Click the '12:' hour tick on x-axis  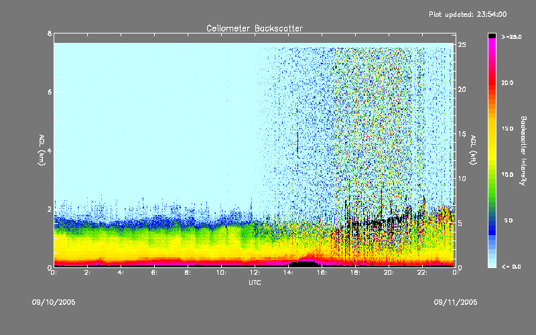point(255,273)
